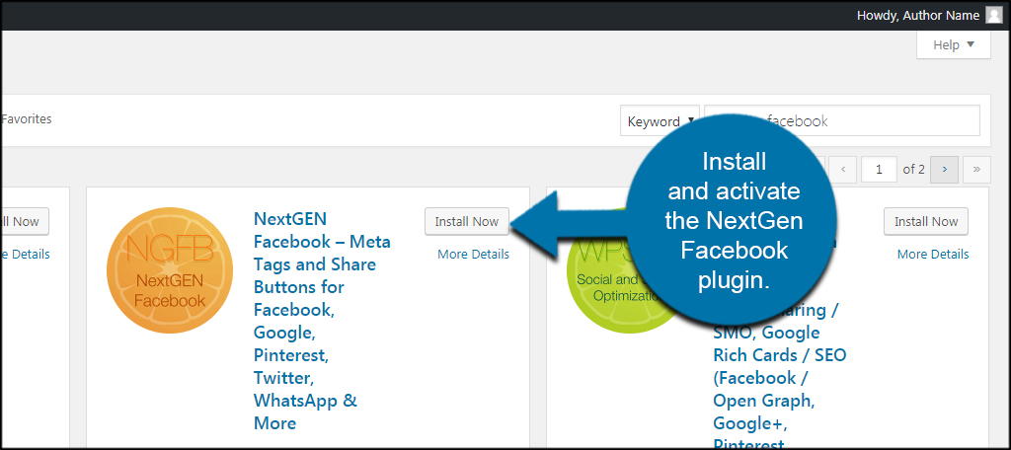
Task: Open the Keyword search type dropdown
Action: [661, 121]
